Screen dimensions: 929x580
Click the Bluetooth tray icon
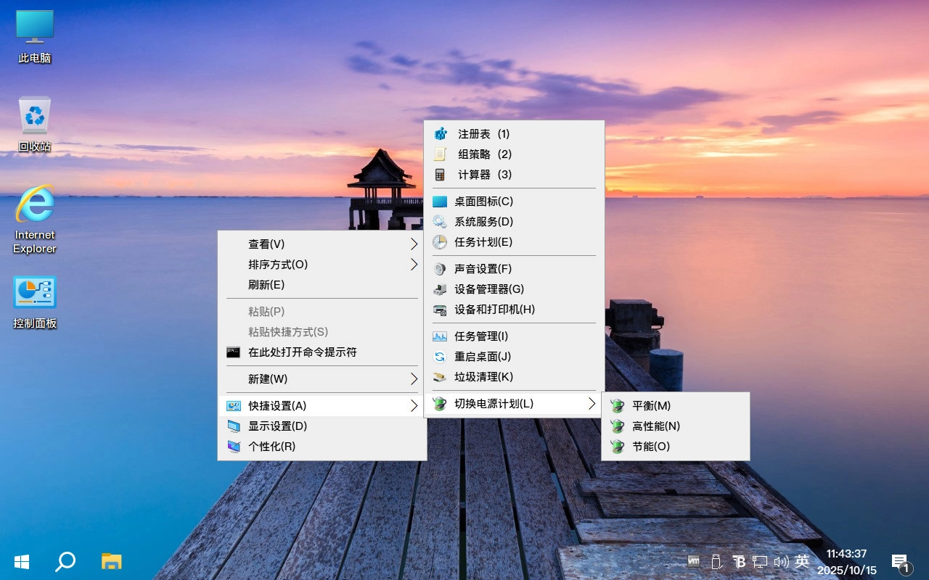click(739, 561)
